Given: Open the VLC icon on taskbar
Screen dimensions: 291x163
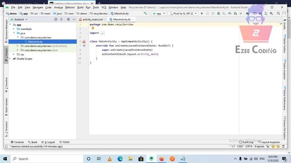Looking at the screenshot, I should pos(110,159).
